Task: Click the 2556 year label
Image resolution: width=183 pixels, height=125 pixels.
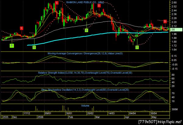Action: coord(41,117)
